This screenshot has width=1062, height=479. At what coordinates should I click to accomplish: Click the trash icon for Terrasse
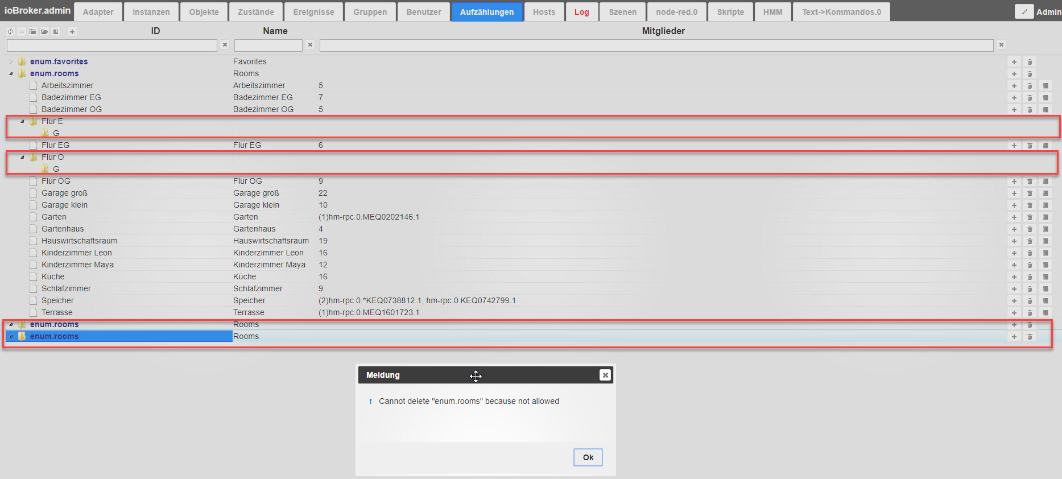[1030, 313]
